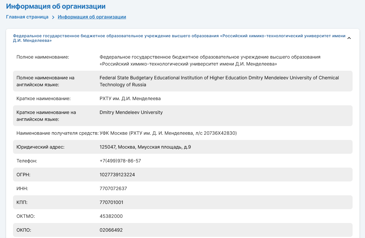
Task: Click the label Полное наименование на английском языке:
Action: [45, 81]
